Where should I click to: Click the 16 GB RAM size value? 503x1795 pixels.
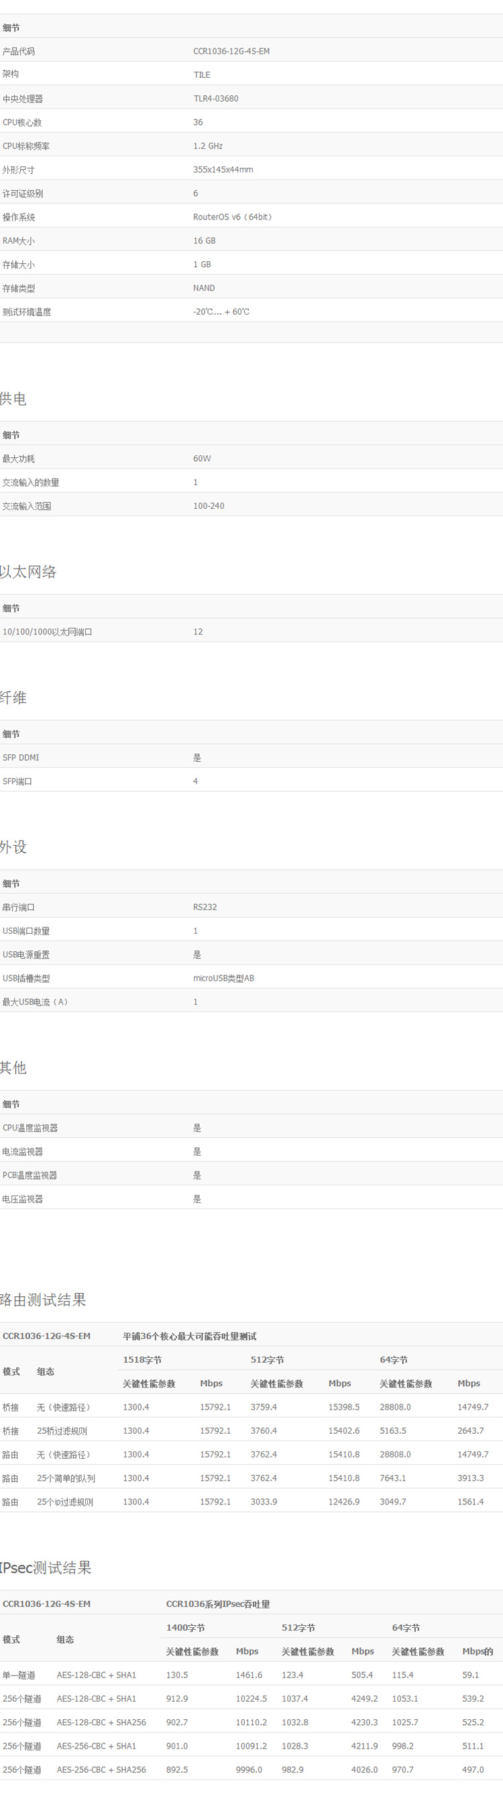pos(204,240)
